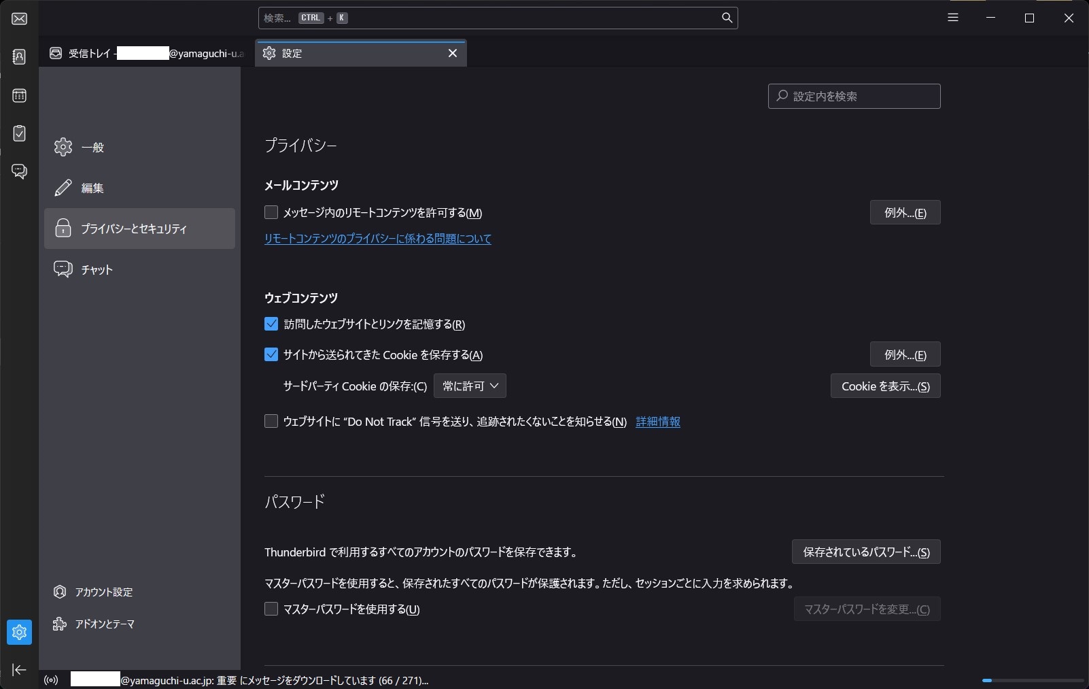Enable remote content in messages checkbox
The height and width of the screenshot is (689, 1089).
(x=271, y=212)
